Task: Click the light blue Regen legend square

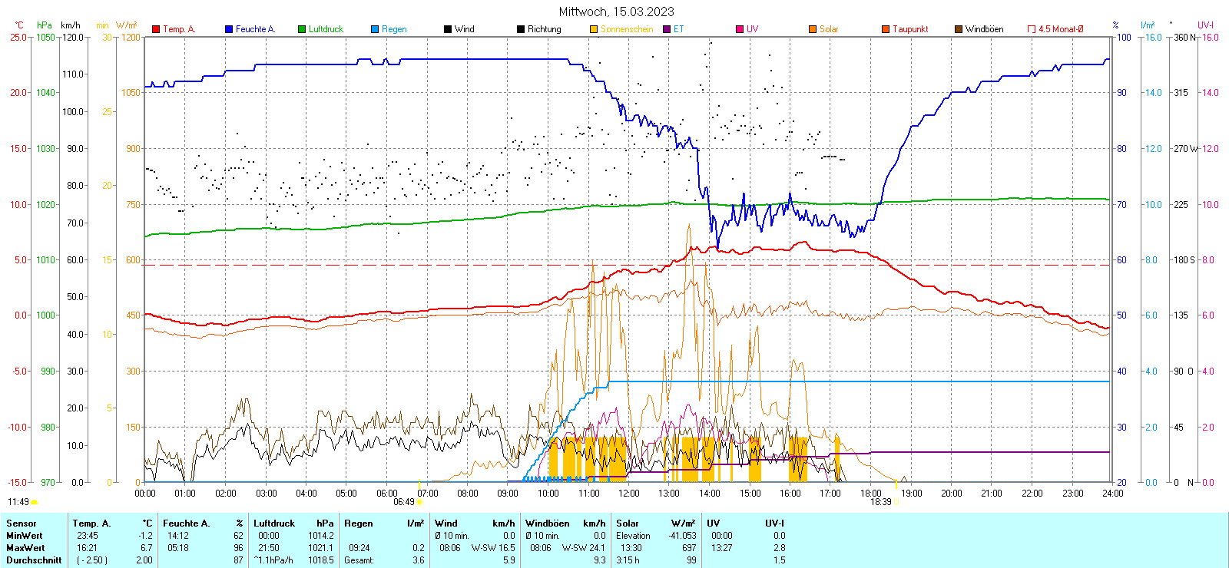Action: [x=375, y=29]
